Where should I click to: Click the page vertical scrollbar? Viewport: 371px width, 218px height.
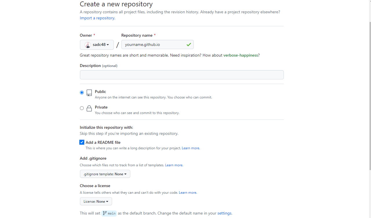coord(370,95)
